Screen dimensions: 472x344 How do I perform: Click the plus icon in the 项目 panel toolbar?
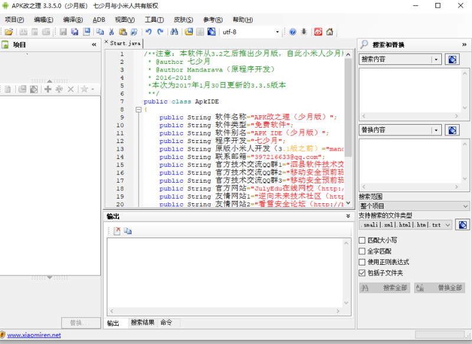(48, 89)
